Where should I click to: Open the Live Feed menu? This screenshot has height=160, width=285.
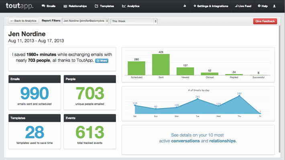click(x=243, y=6)
